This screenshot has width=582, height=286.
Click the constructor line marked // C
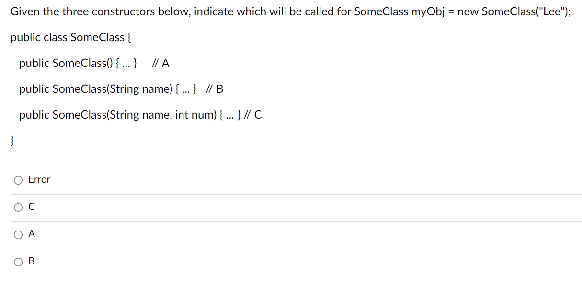[x=141, y=114]
